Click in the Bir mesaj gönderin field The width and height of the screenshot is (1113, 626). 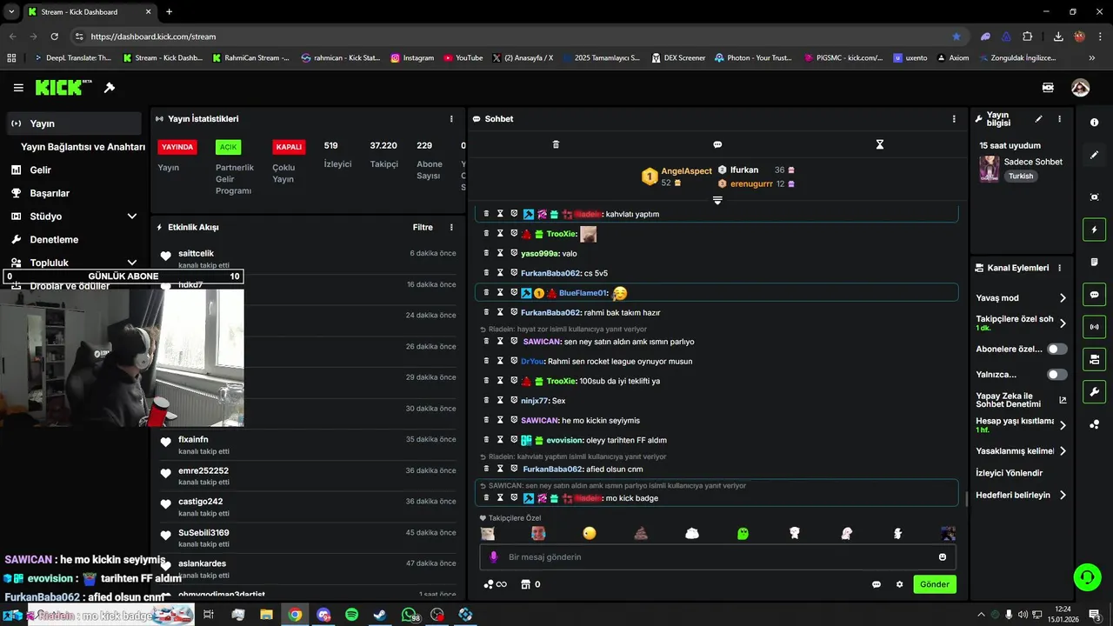718,556
